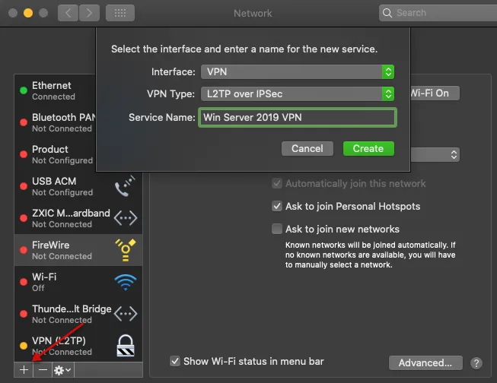Click the Turn Wi-Fi On button
This screenshot has width=497, height=383.
[x=435, y=93]
